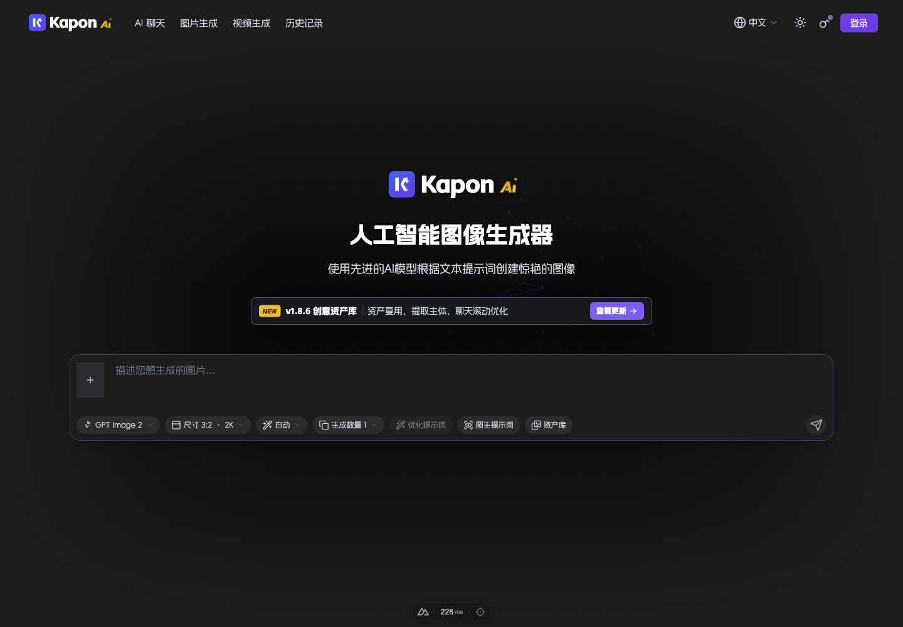The width and height of the screenshot is (903, 627).
Task: Open the 自动 mode dropdown
Action: [x=282, y=425]
